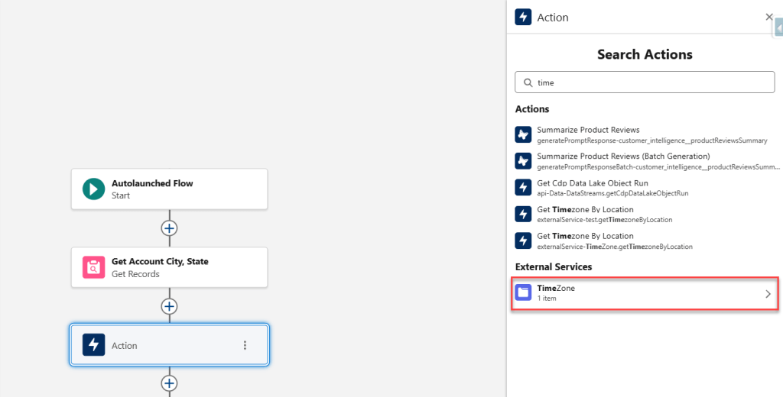Click the lightning icon on the Action canvas node
Viewport: 783px width, 397px height.
(93, 345)
